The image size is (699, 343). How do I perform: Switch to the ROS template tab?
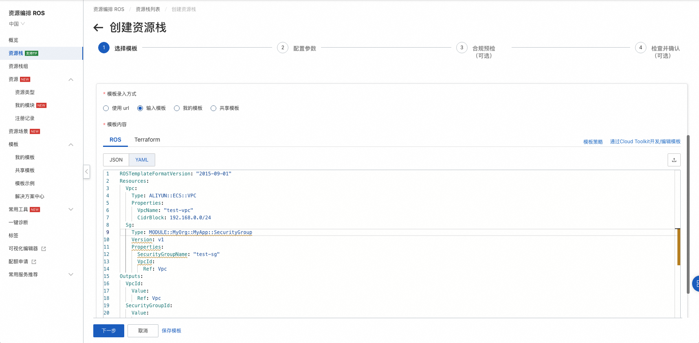pyautogui.click(x=115, y=140)
